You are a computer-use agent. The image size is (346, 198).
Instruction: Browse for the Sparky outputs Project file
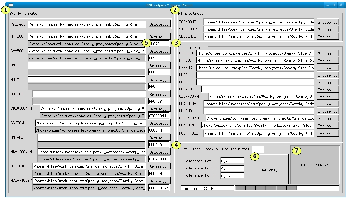(x=328, y=53)
